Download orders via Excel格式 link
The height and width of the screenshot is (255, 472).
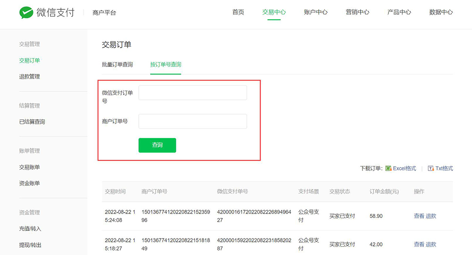pos(405,168)
